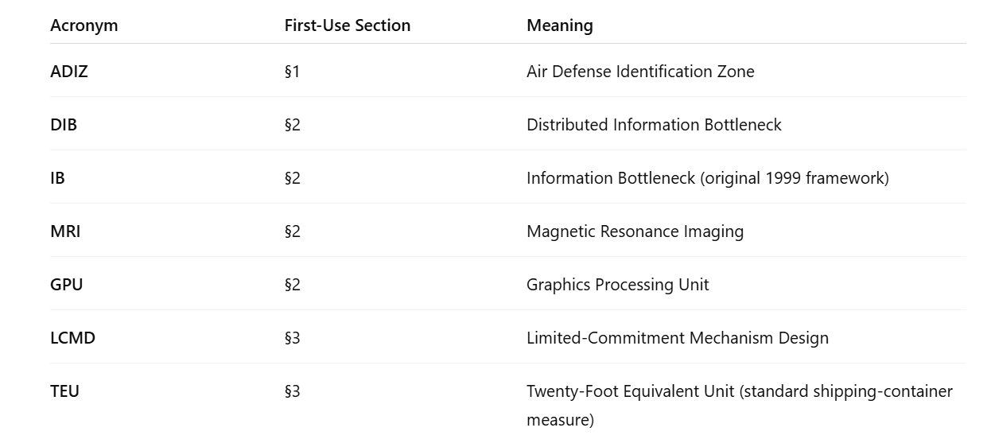
Task: Select the Limited-Commitment Mechanism Design text
Action: pos(678,338)
